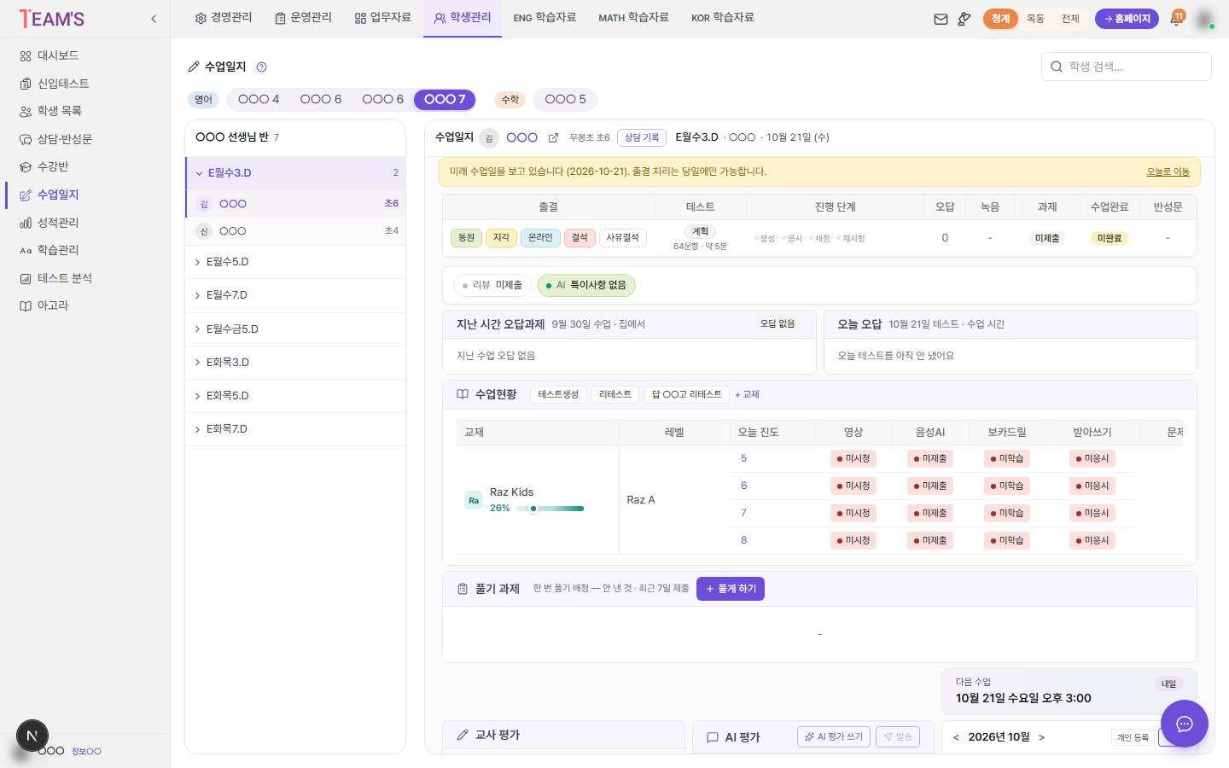Screen dimensions: 1229x768
Task: Click the desk lamp icon in top bar
Action: click(964, 19)
